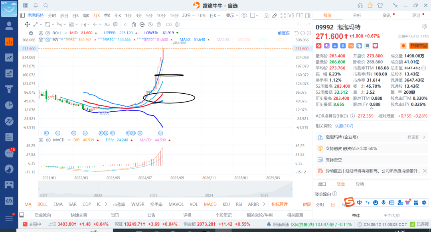Screen dimensions: 431x232
Task: Toggle magnet snap drawing tool
Action: tap(134, 24)
